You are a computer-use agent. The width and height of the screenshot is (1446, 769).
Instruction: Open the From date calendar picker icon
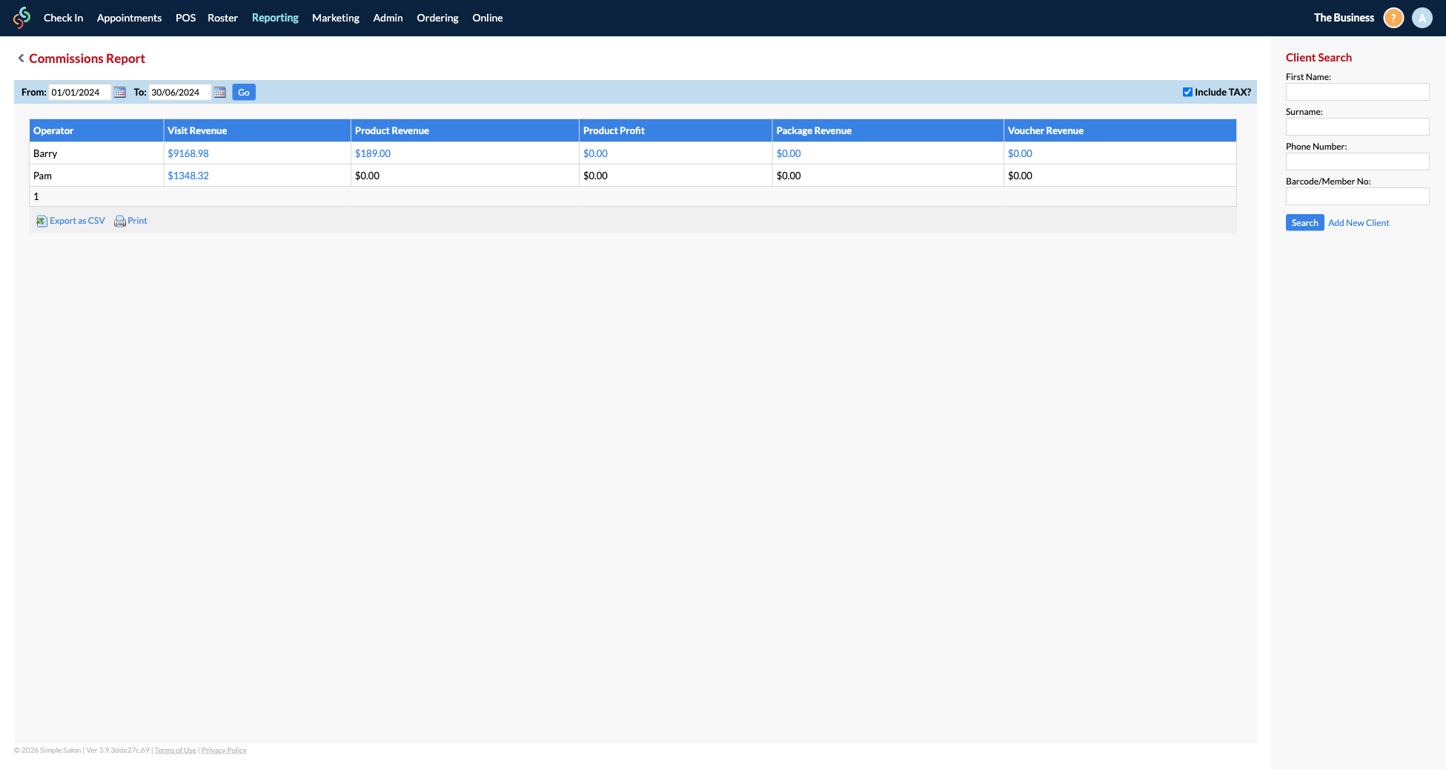tap(119, 93)
